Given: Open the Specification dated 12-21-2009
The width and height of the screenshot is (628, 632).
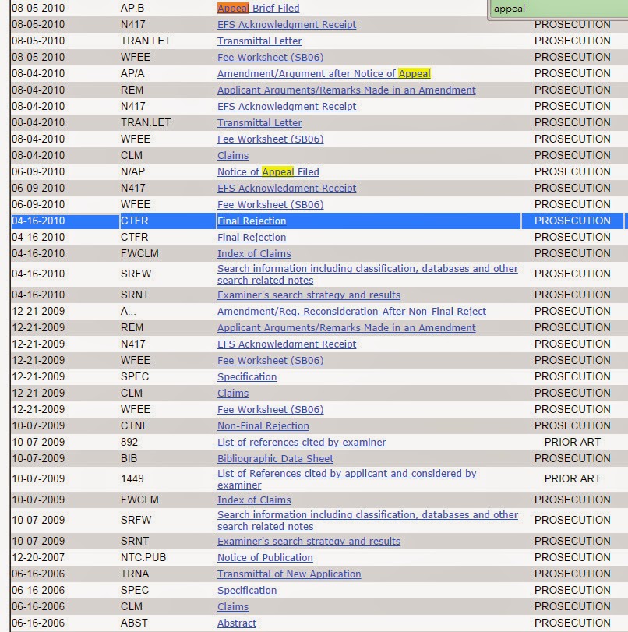Looking at the screenshot, I should 247,377.
